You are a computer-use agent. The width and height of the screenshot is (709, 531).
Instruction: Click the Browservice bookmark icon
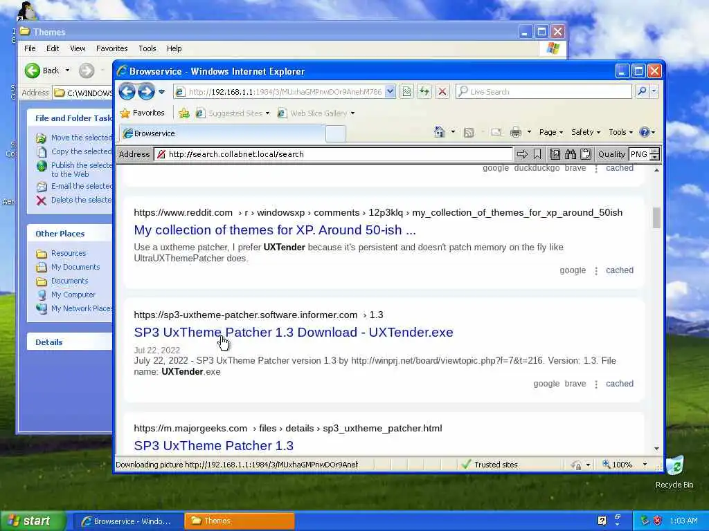pos(537,154)
